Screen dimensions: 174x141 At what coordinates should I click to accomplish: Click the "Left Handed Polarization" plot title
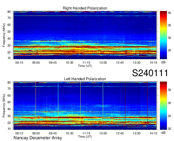click(85, 79)
